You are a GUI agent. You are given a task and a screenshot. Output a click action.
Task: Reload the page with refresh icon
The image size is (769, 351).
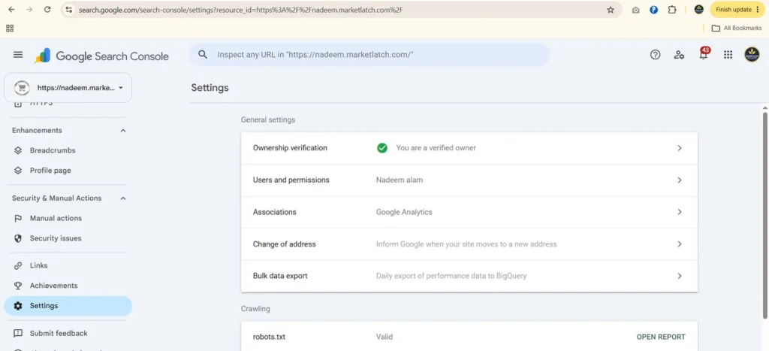(x=47, y=9)
